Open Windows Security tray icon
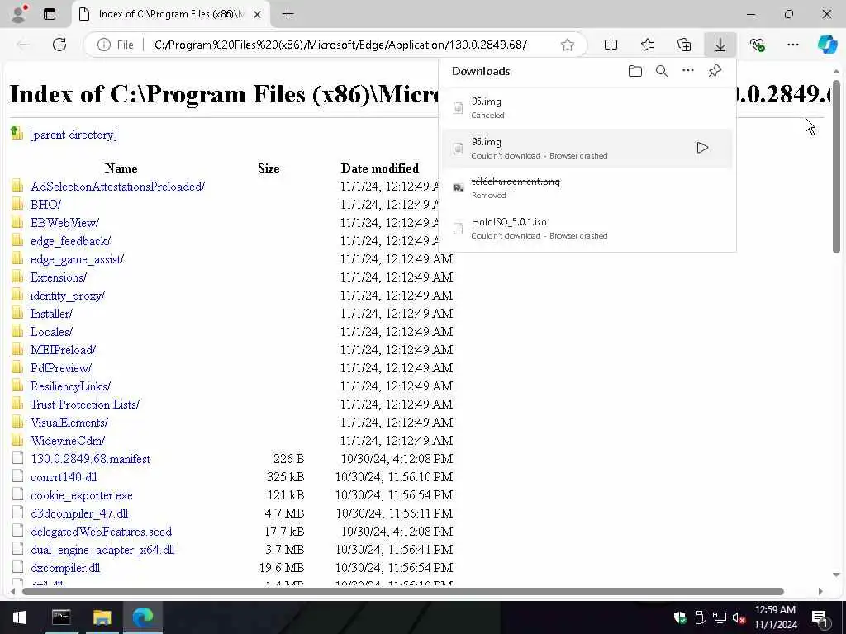The height and width of the screenshot is (634, 846). click(x=680, y=617)
